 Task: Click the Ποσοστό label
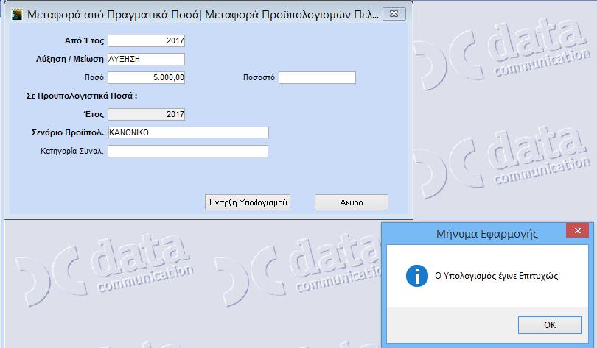pos(259,77)
